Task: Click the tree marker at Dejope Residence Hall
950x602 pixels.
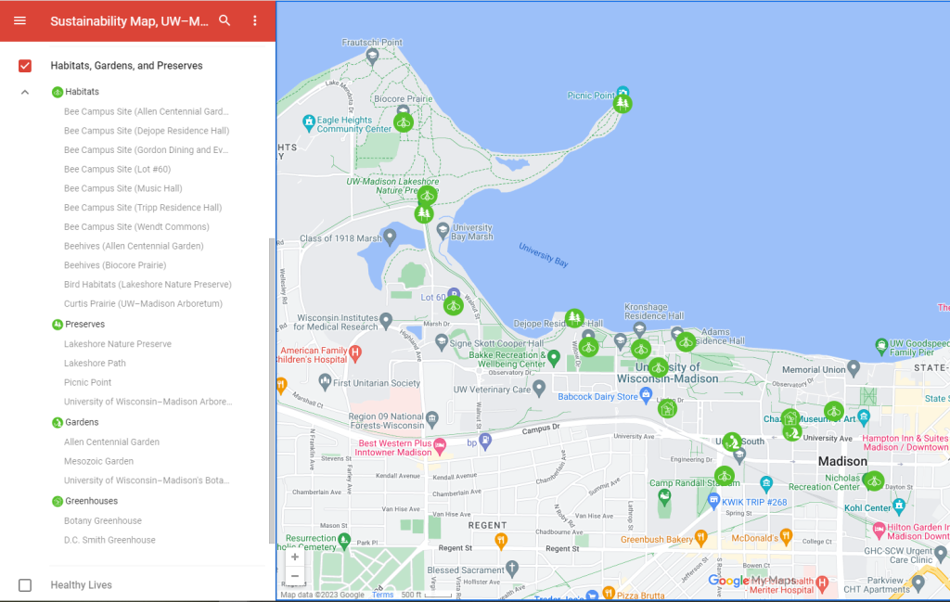Action: coord(573,317)
